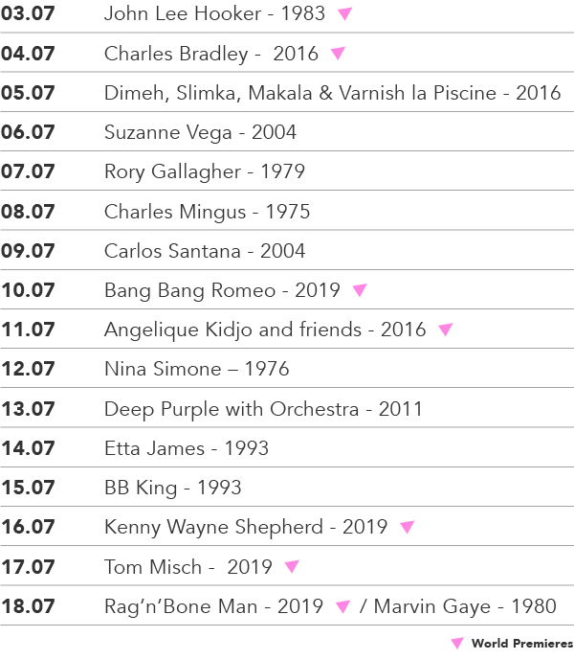Open Marvin Gaye - 1980 listing
Image resolution: width=574 pixels, height=660 pixels.
point(465,606)
